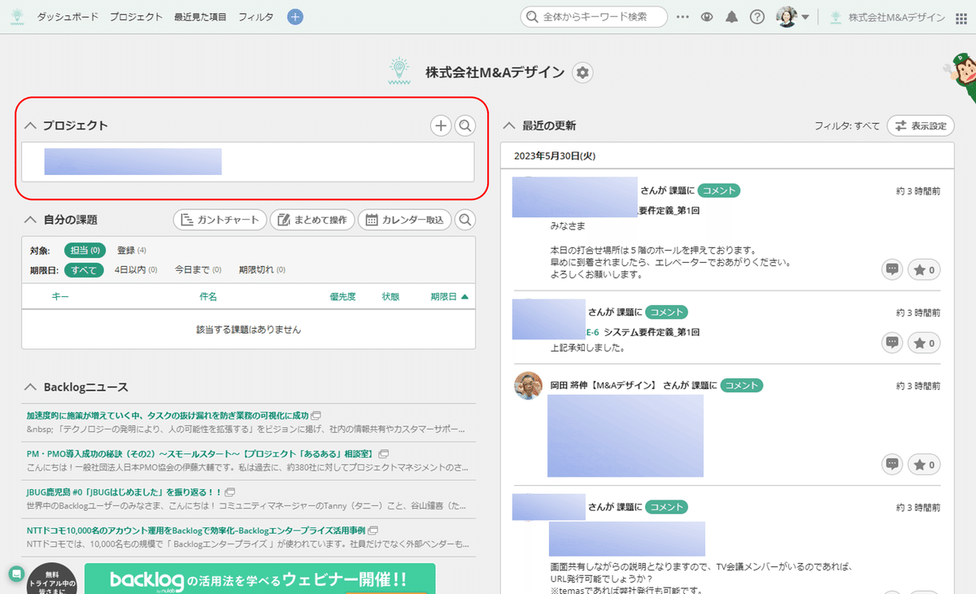Collapse the 最近の更新 section
The width and height of the screenshot is (976, 594).
pyautogui.click(x=510, y=125)
